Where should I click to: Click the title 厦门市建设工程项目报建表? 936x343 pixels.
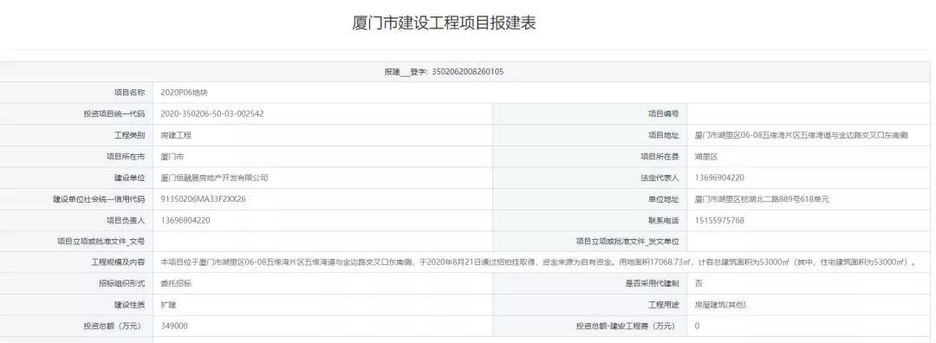(x=444, y=23)
